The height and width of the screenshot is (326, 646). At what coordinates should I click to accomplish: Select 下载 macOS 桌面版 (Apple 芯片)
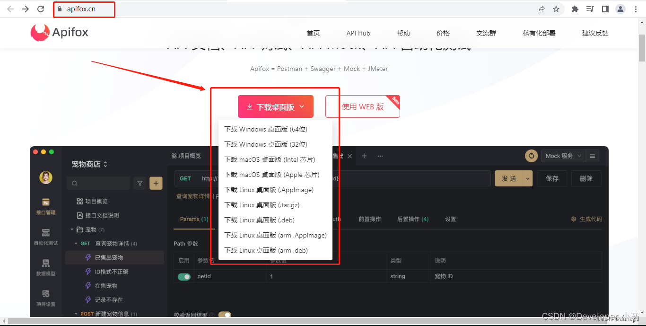tap(276, 175)
